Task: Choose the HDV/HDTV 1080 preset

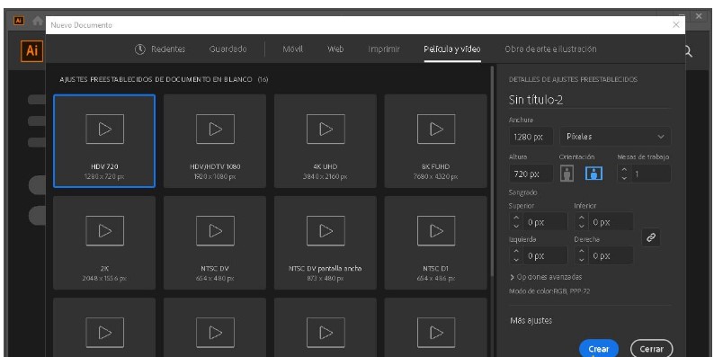Action: pyautogui.click(x=215, y=141)
